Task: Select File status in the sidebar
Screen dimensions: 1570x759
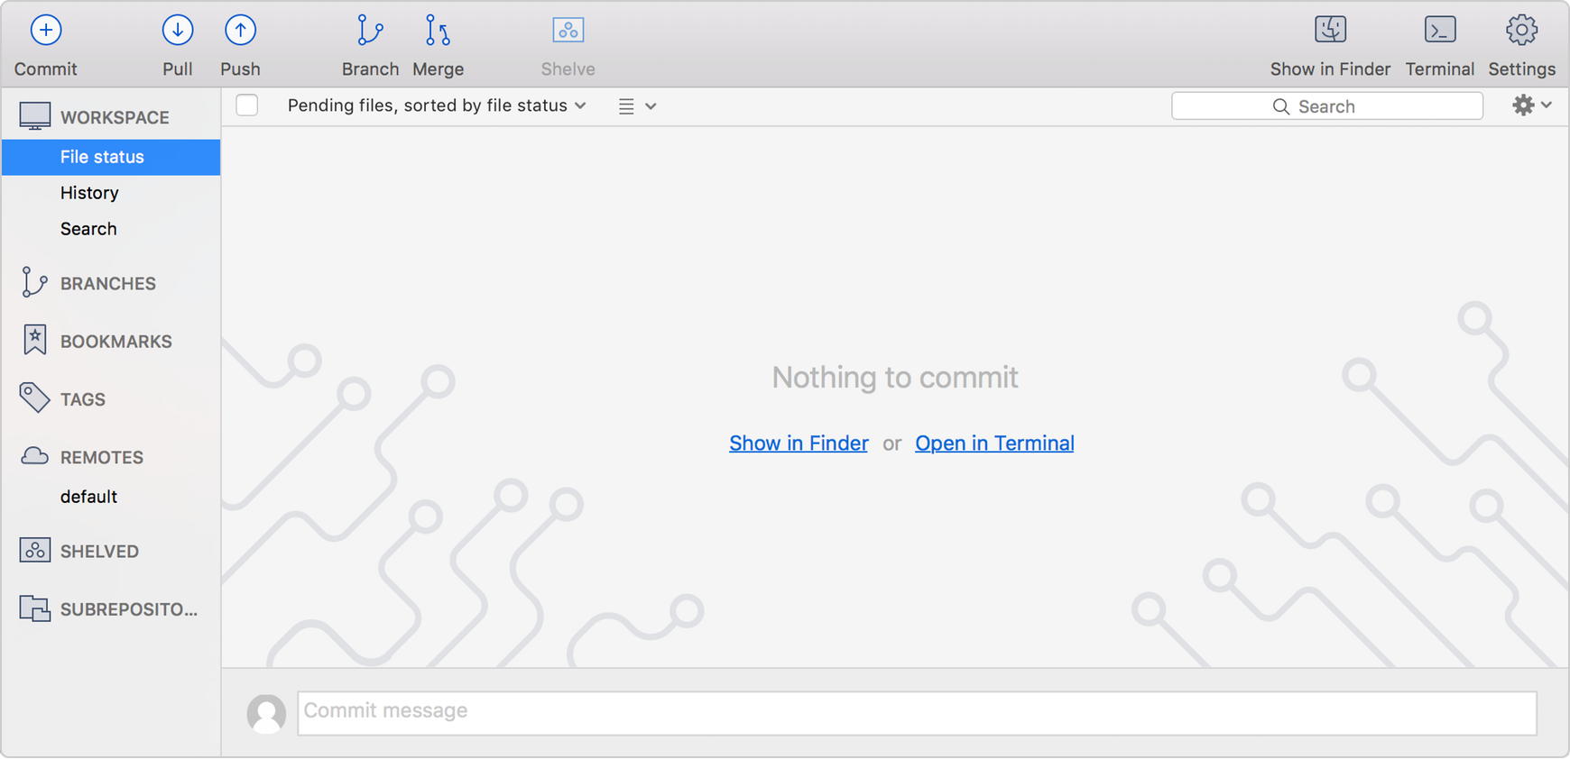Action: (x=102, y=157)
